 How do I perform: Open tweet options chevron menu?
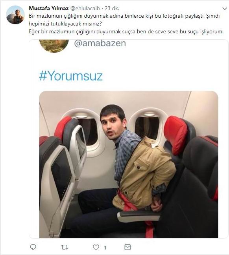[x=225, y=9]
